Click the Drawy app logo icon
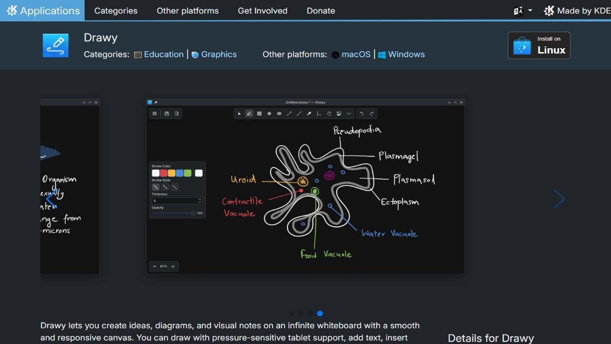 tap(55, 45)
